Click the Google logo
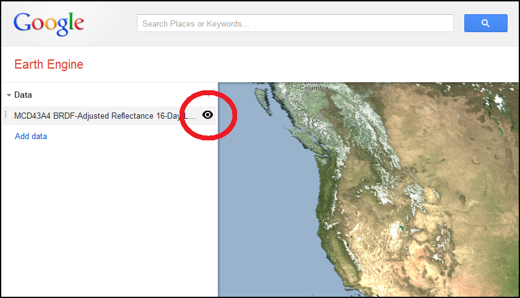This screenshot has width=520, height=298. pos(48,24)
